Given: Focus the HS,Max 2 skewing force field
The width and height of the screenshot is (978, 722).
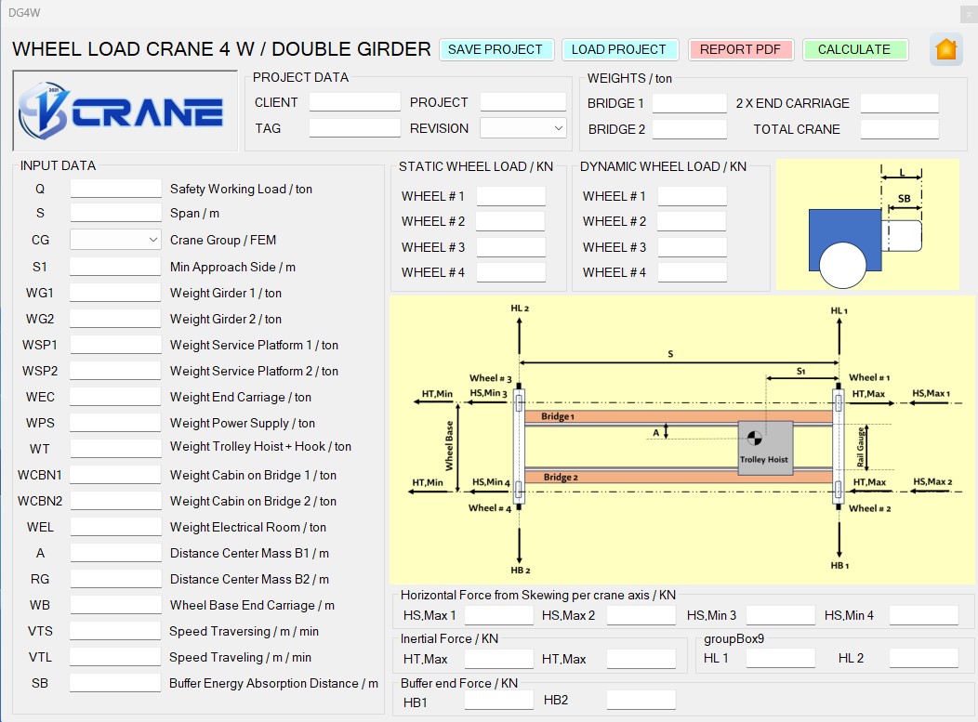Looking at the screenshot, I should click(641, 615).
